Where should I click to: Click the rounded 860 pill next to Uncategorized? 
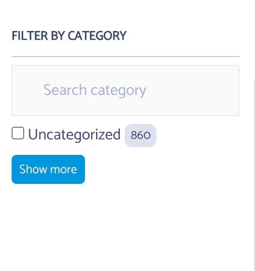tap(141, 135)
